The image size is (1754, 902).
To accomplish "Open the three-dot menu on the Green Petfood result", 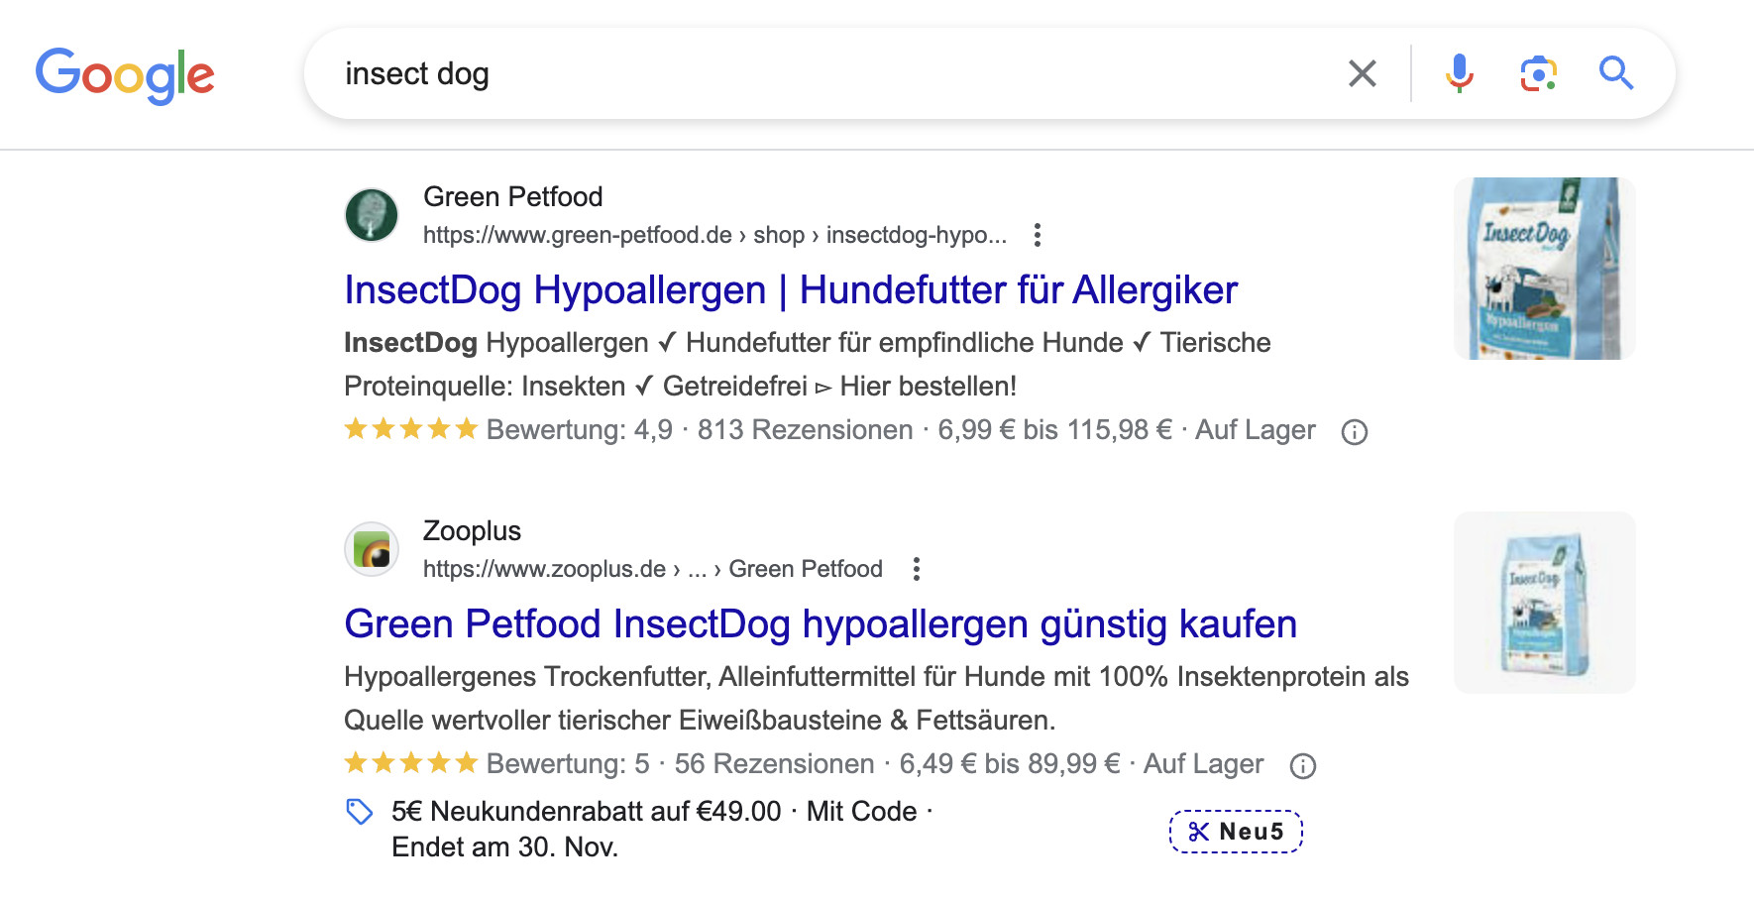I will (x=1037, y=235).
